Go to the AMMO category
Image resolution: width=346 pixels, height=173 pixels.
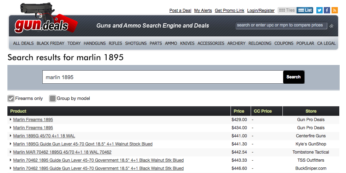pyautogui.click(x=171, y=43)
